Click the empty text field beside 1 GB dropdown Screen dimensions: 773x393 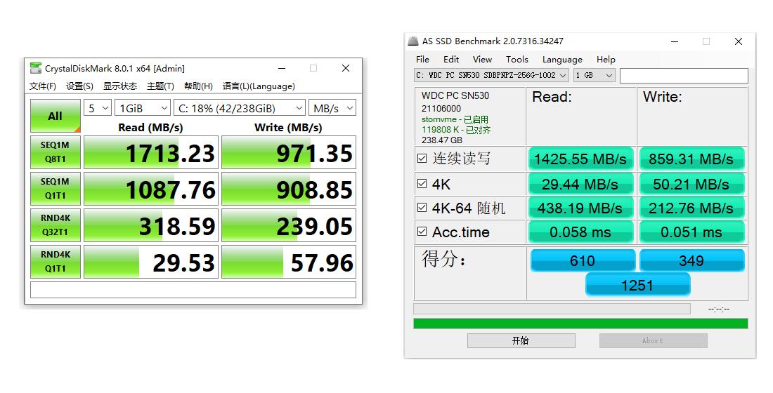click(x=684, y=75)
